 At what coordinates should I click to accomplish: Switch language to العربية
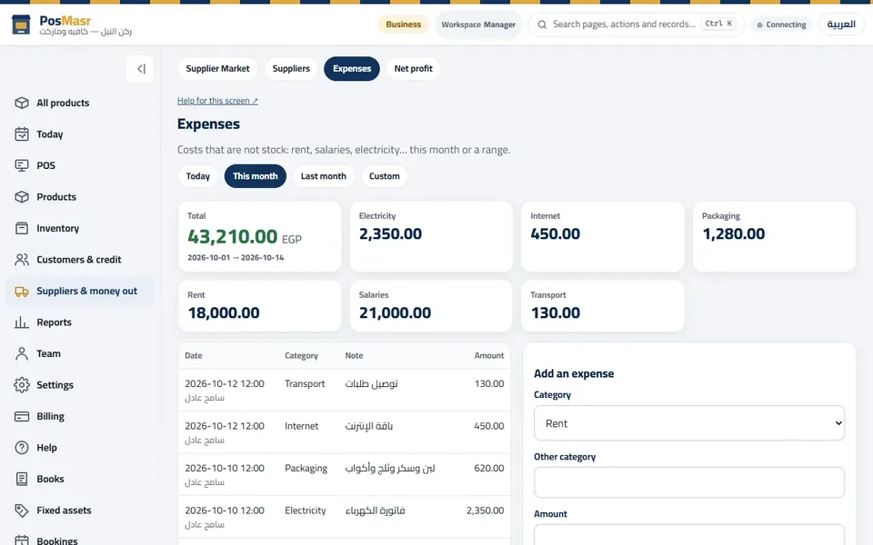pyautogui.click(x=840, y=25)
